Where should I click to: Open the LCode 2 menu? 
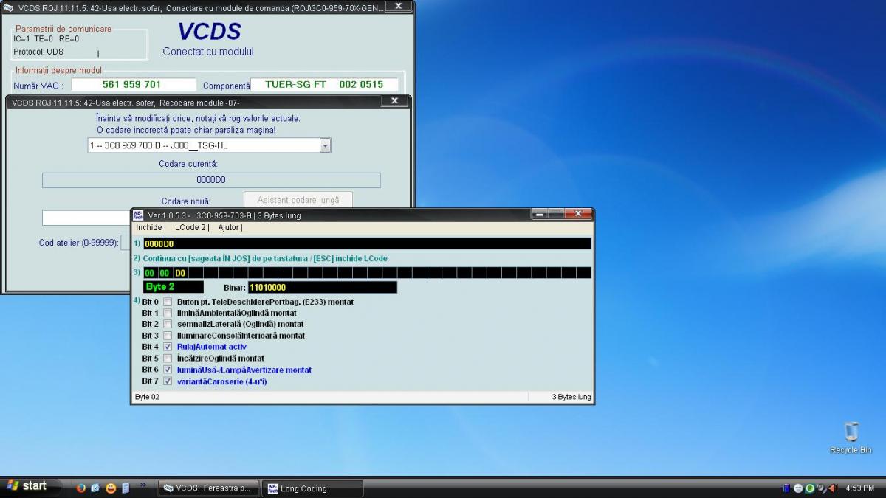192,227
